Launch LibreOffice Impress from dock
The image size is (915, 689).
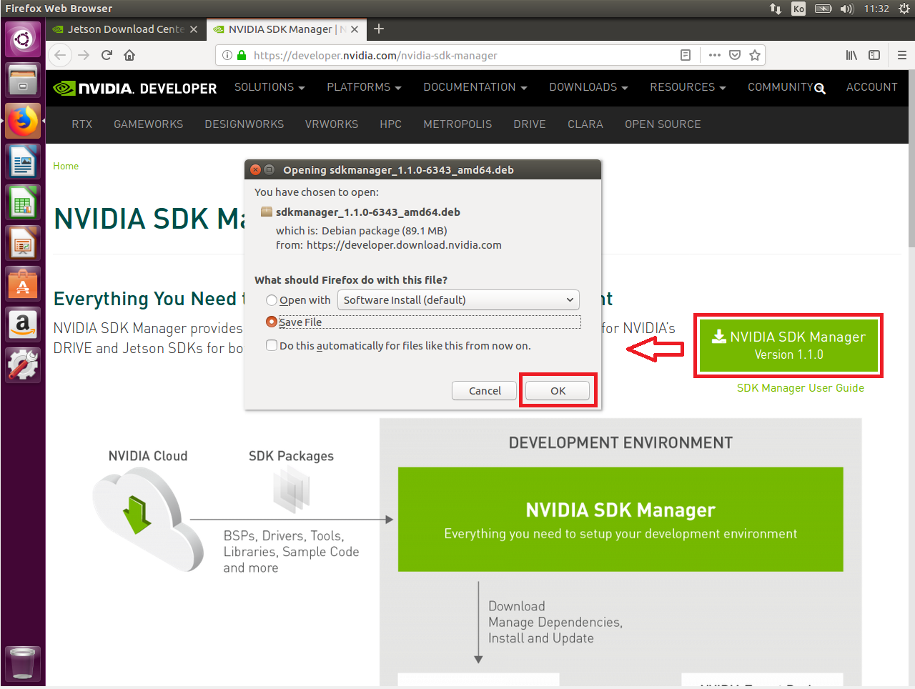click(x=23, y=244)
